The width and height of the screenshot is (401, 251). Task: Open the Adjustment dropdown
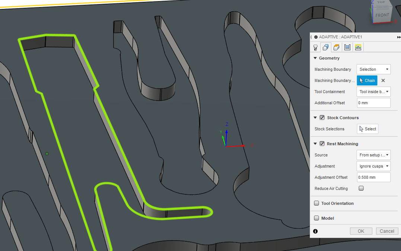(x=373, y=166)
